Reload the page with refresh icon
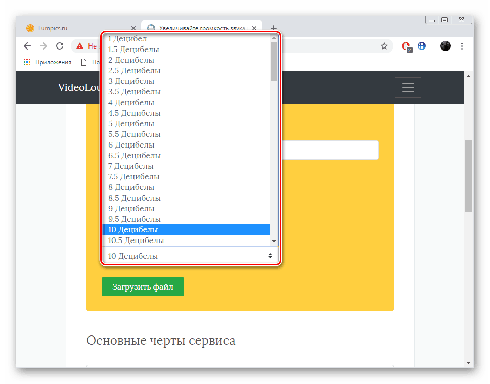490x384 pixels. click(60, 46)
